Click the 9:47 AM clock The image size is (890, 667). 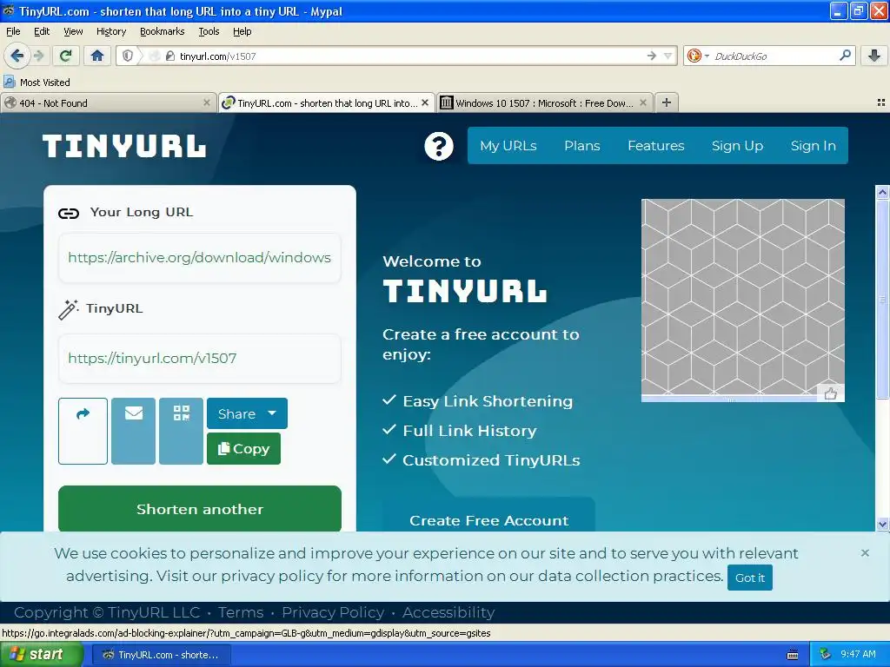click(858, 654)
